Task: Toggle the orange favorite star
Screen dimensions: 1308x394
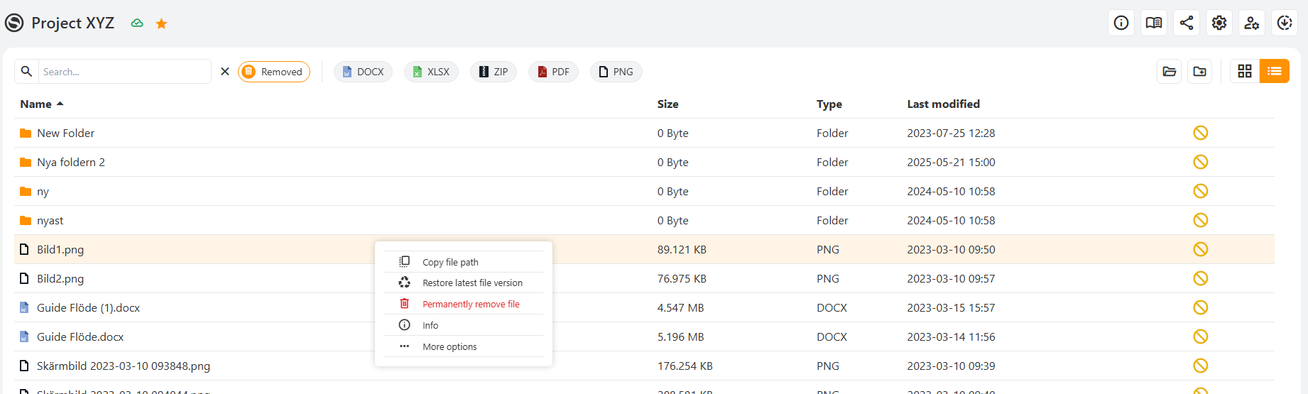Action: pos(161,23)
